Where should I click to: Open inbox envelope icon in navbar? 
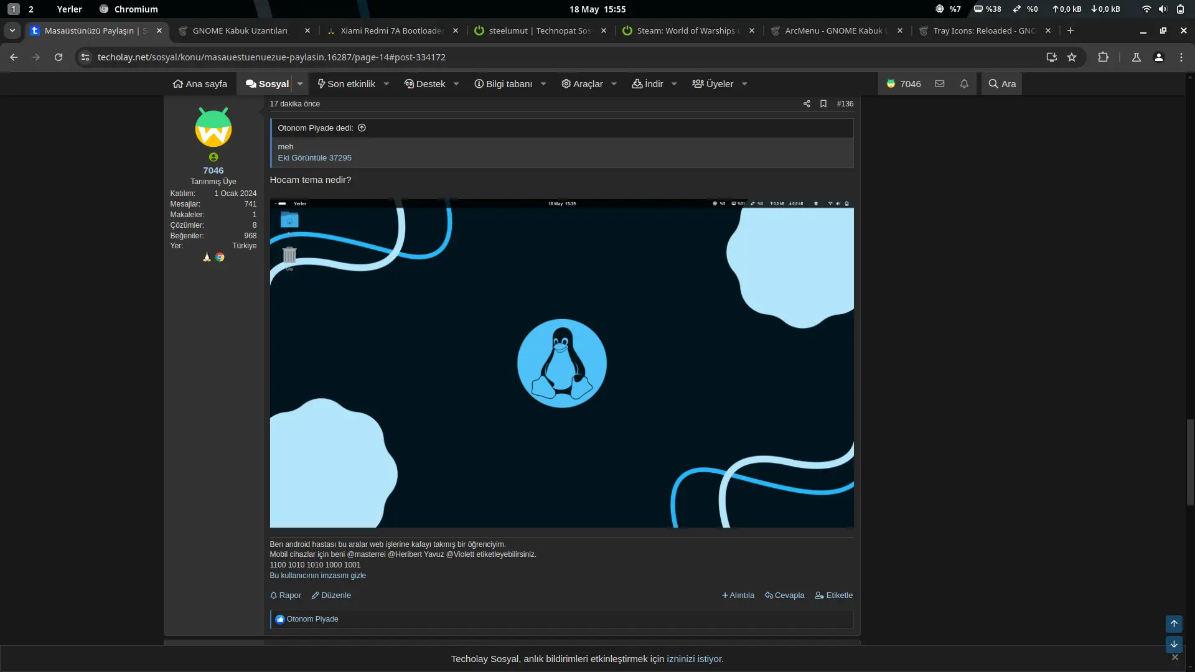[x=940, y=84]
